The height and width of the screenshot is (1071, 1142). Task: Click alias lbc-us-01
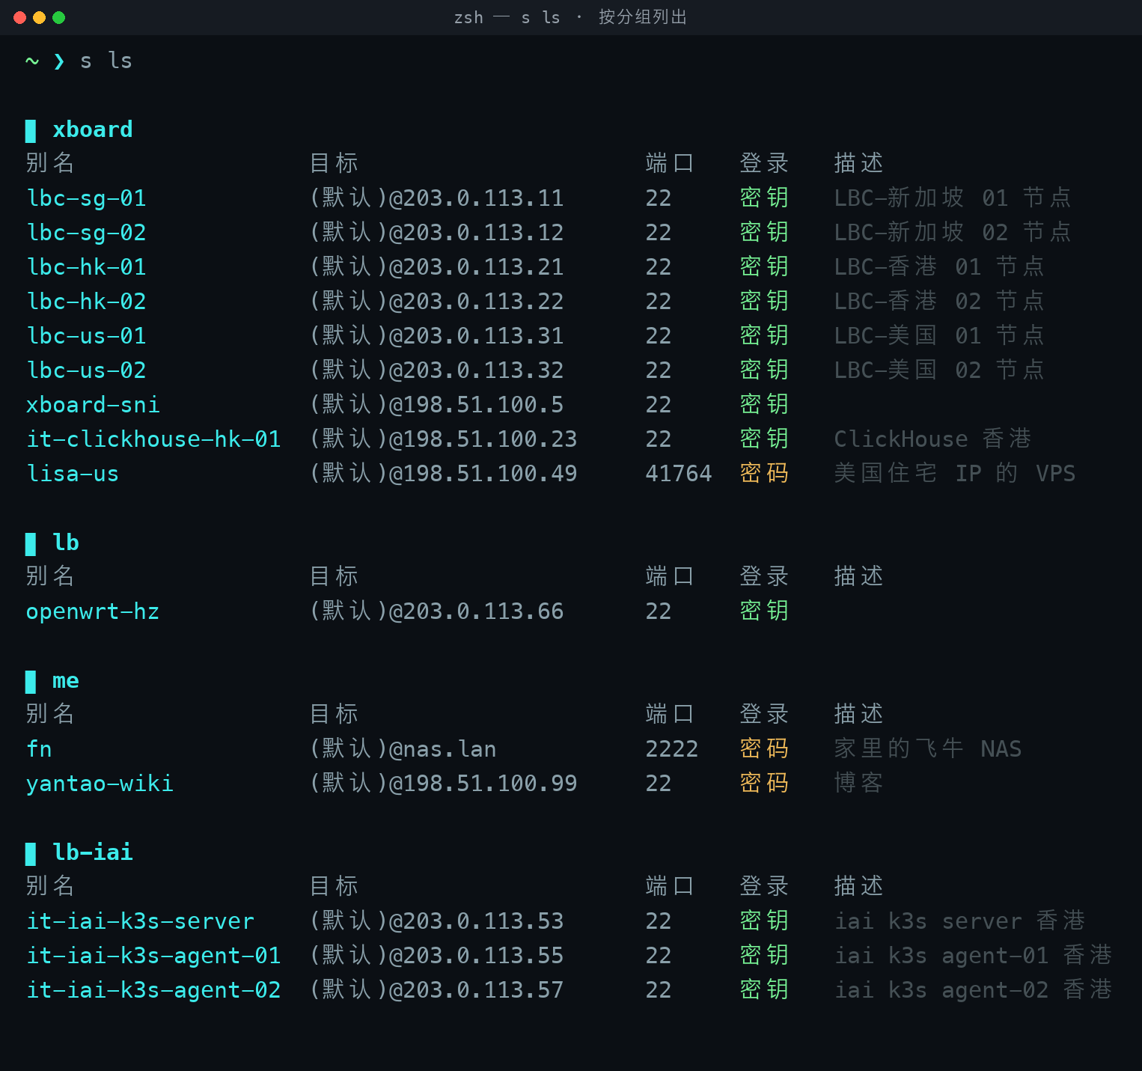[x=86, y=336]
